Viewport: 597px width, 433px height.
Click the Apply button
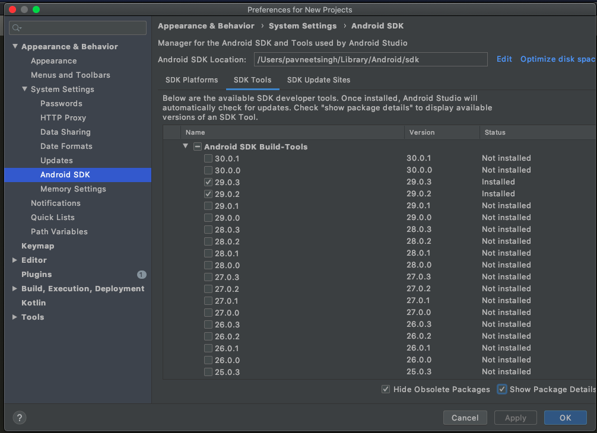[516, 418]
